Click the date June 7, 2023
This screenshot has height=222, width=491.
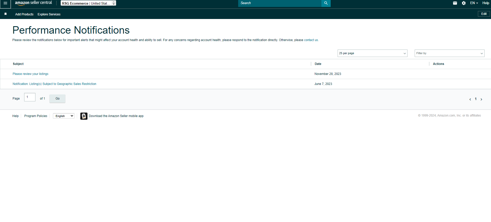pos(323,84)
